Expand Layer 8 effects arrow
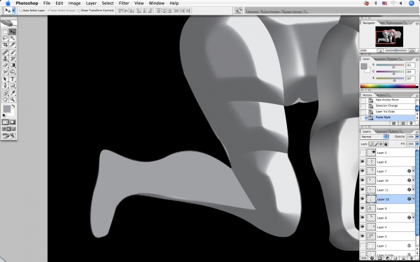This screenshot has height=262, width=420. pyautogui.click(x=414, y=218)
